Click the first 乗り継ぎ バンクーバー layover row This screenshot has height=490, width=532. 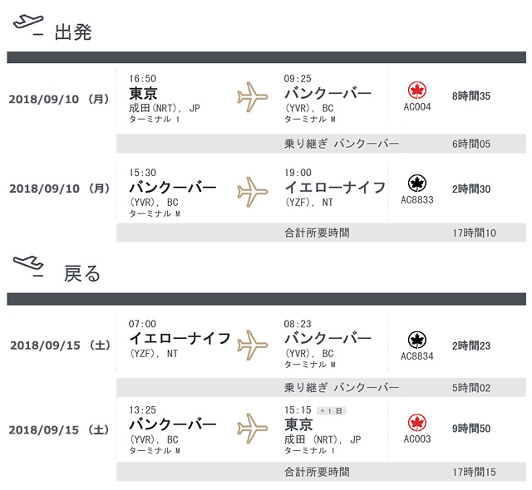point(321,144)
